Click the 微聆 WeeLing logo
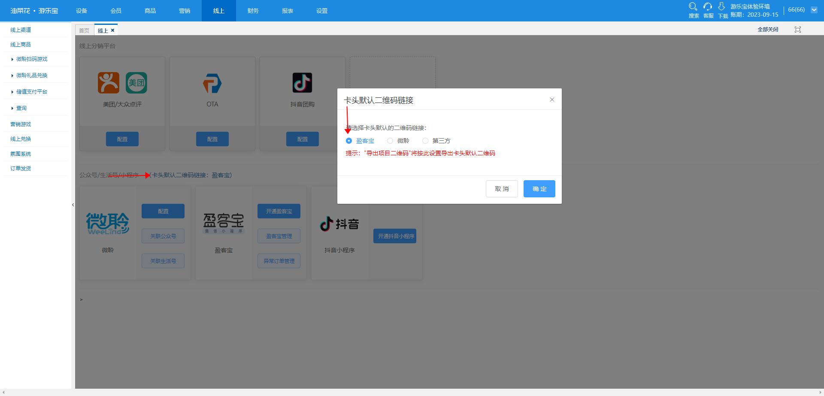Image resolution: width=824 pixels, height=396 pixels. [108, 224]
